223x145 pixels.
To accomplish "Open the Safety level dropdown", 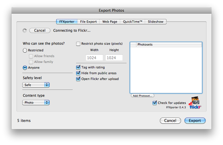I will click(x=36, y=85).
